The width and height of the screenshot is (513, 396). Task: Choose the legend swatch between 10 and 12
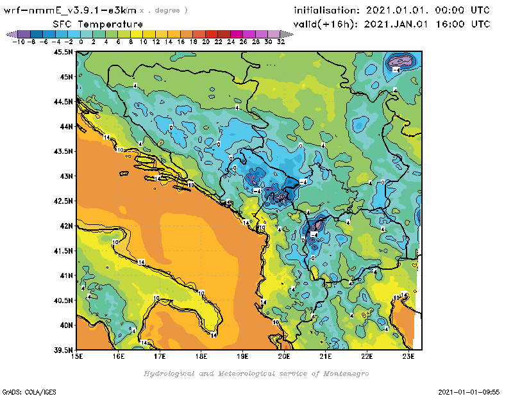[x=149, y=34]
